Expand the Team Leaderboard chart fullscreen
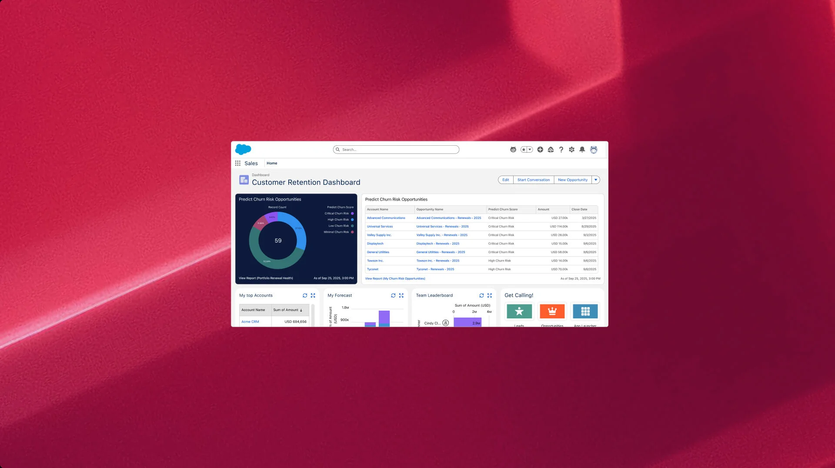Image resolution: width=835 pixels, height=468 pixels. [490, 295]
